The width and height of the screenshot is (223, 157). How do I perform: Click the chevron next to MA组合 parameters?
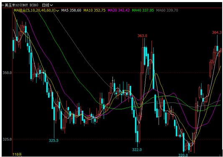coord(57,10)
